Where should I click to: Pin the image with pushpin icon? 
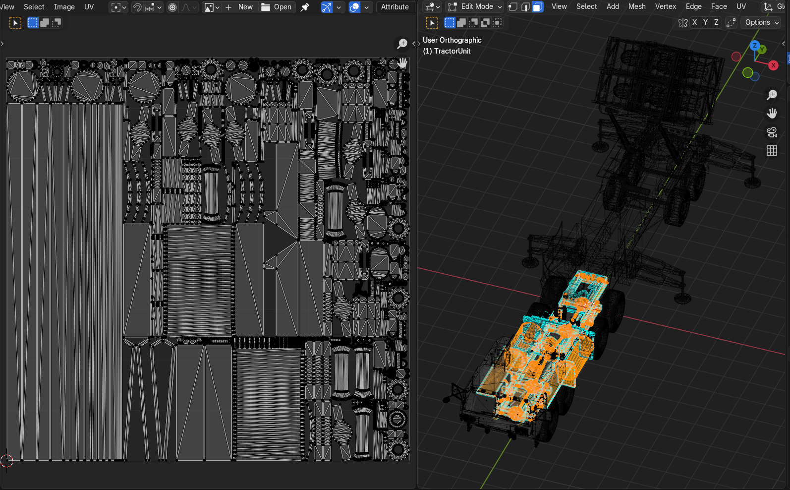point(305,7)
